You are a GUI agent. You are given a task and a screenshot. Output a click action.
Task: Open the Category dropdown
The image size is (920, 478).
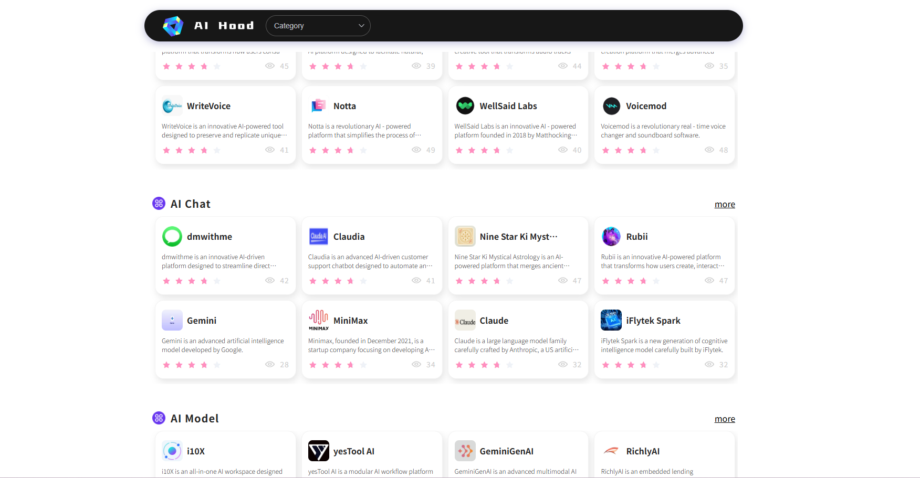[x=318, y=25]
